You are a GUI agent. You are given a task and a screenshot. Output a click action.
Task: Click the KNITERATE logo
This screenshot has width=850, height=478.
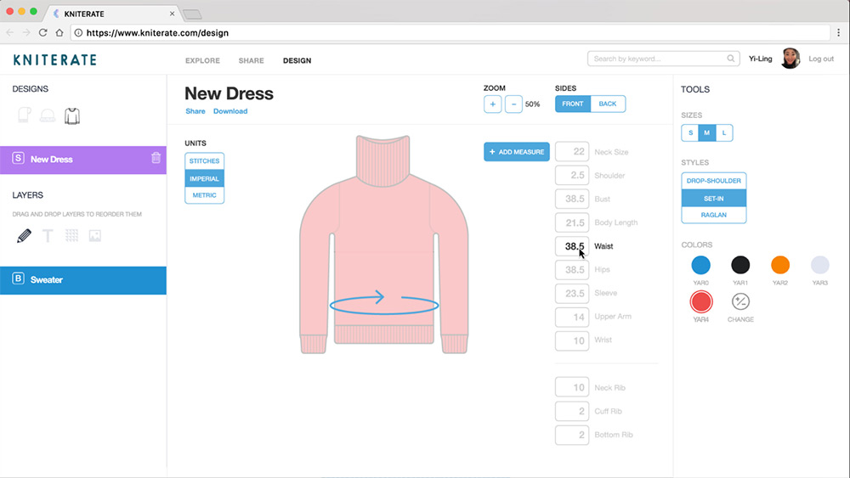(x=54, y=59)
